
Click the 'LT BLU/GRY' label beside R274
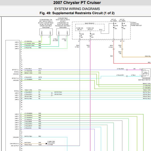(x=28, y=77)
